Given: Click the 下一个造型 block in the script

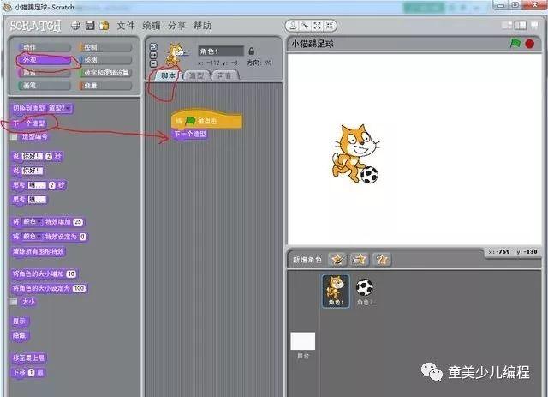Looking at the screenshot, I should tap(190, 134).
